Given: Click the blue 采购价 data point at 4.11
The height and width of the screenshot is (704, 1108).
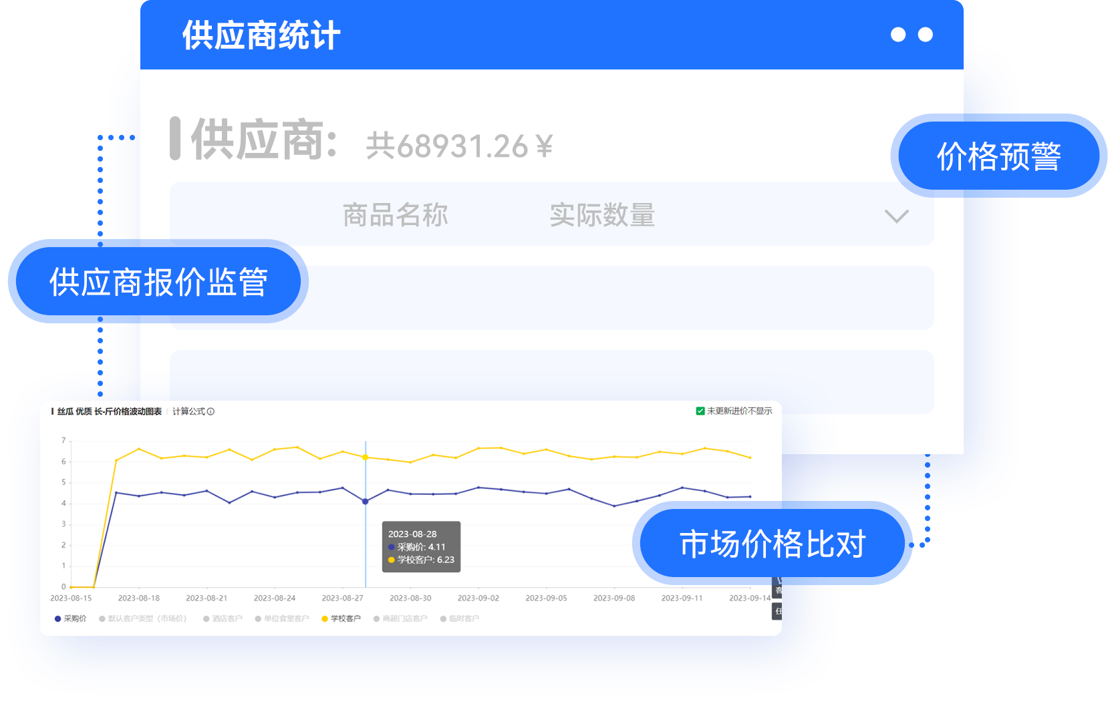Looking at the screenshot, I should 365,501.
